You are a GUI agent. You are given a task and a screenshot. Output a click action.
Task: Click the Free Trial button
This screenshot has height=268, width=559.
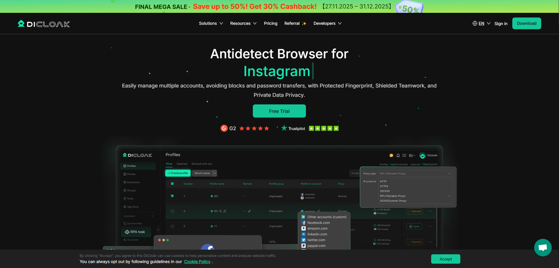[x=279, y=111]
